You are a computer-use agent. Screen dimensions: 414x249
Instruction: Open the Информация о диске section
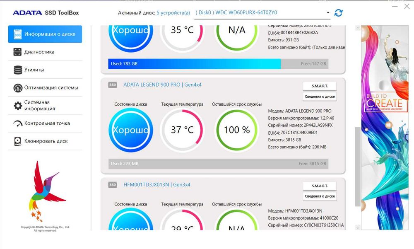coord(45,34)
